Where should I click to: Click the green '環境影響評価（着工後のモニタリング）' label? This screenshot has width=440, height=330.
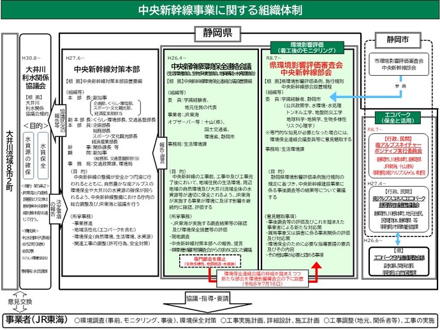pos(307,48)
